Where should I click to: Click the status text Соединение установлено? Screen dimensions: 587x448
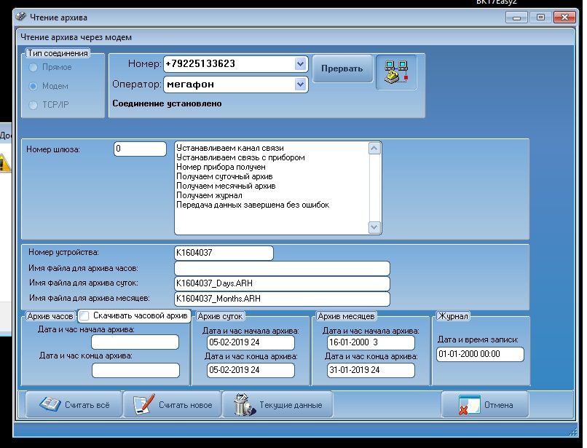[x=167, y=103]
